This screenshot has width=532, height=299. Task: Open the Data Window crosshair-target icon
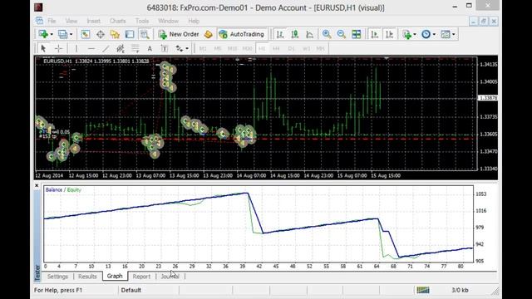[x=101, y=34]
